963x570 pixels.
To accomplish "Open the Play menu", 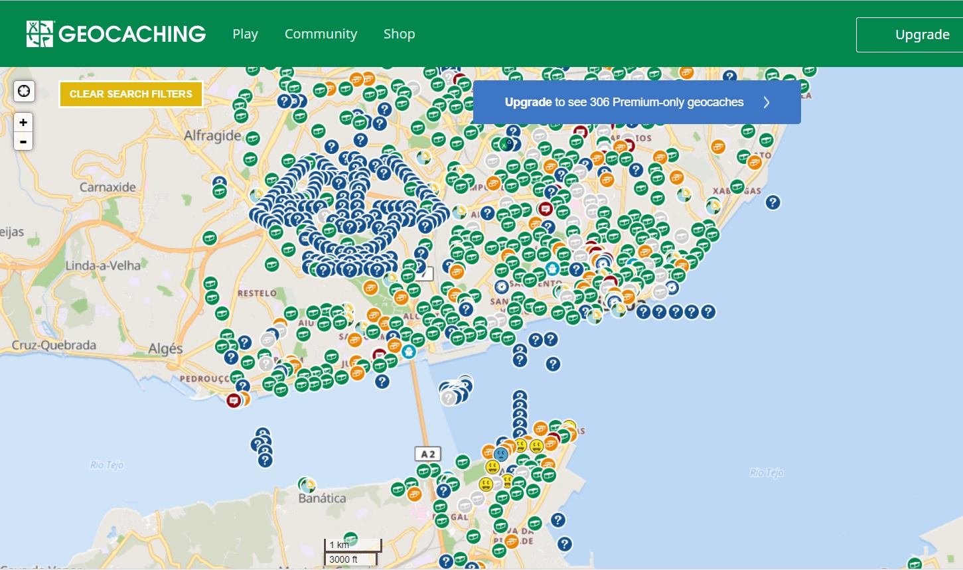I will coord(245,34).
